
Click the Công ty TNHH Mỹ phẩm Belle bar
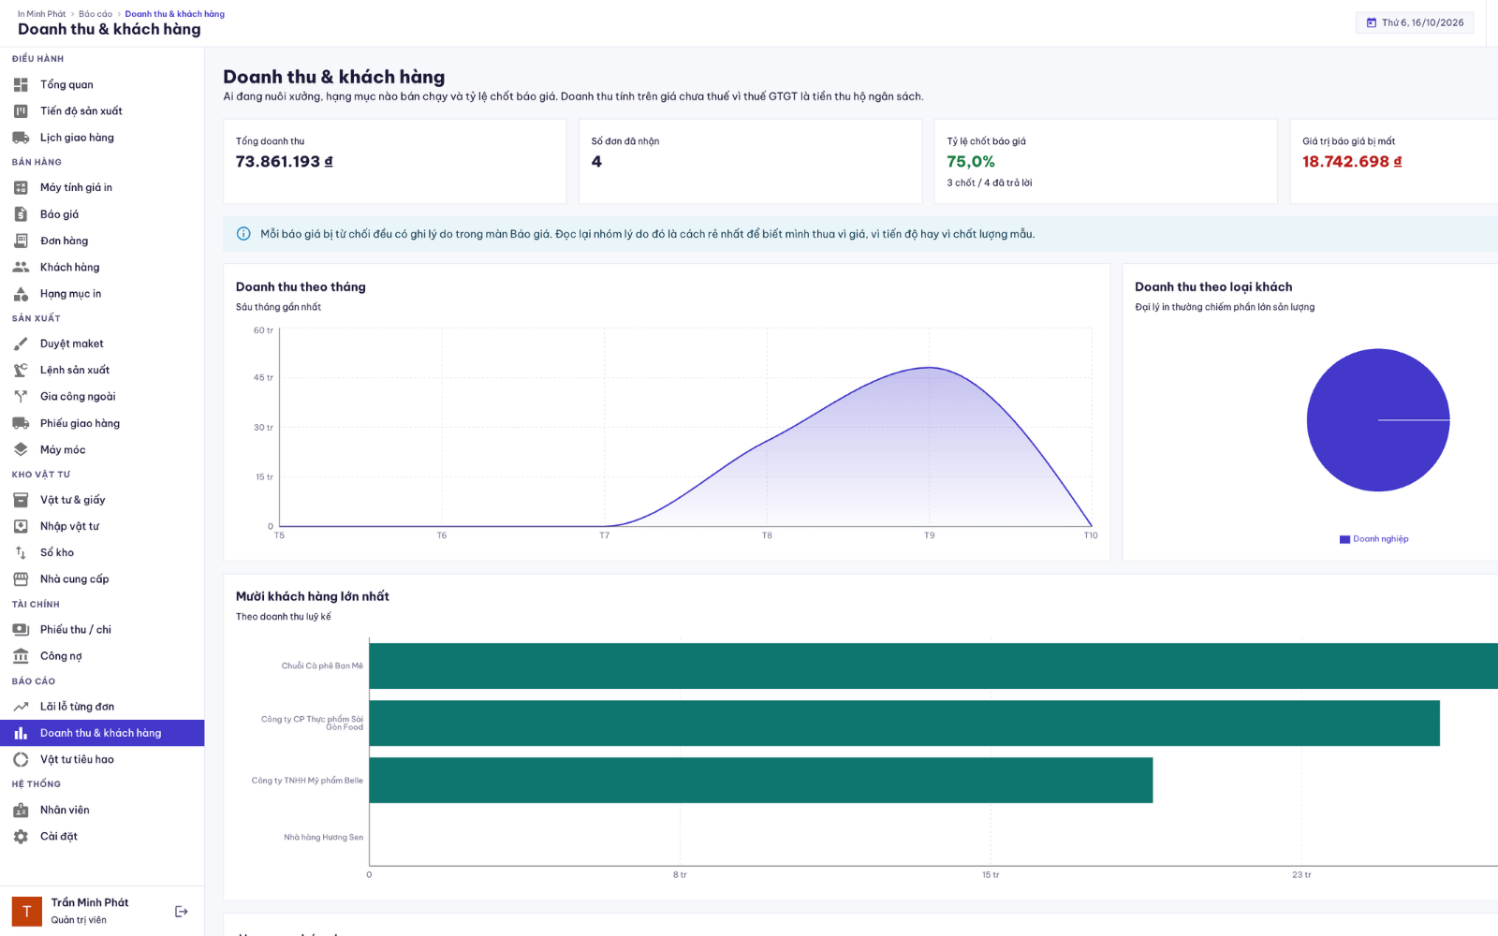761,780
